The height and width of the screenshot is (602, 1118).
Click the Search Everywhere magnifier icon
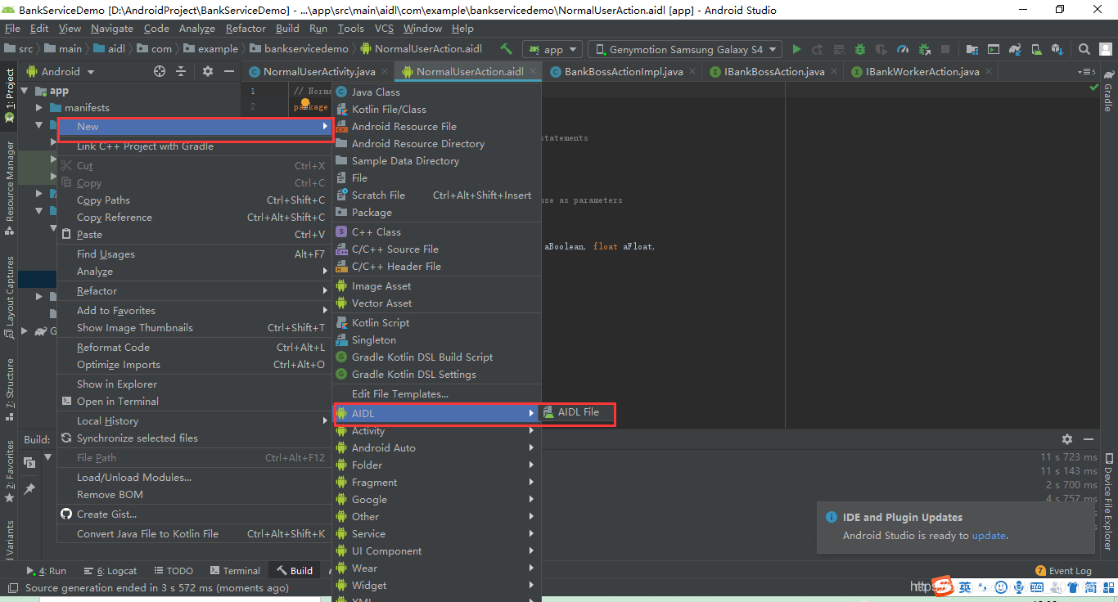click(x=1084, y=49)
